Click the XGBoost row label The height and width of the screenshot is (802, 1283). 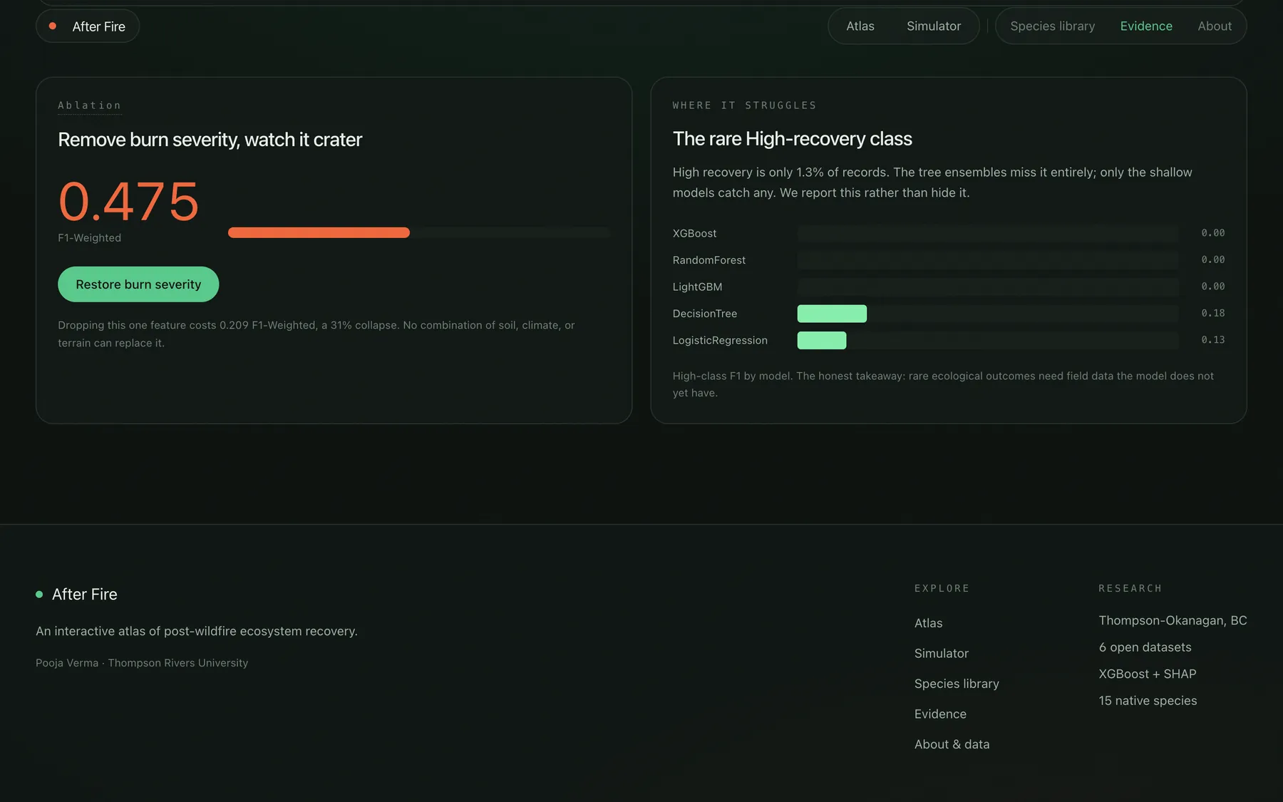pyautogui.click(x=694, y=234)
